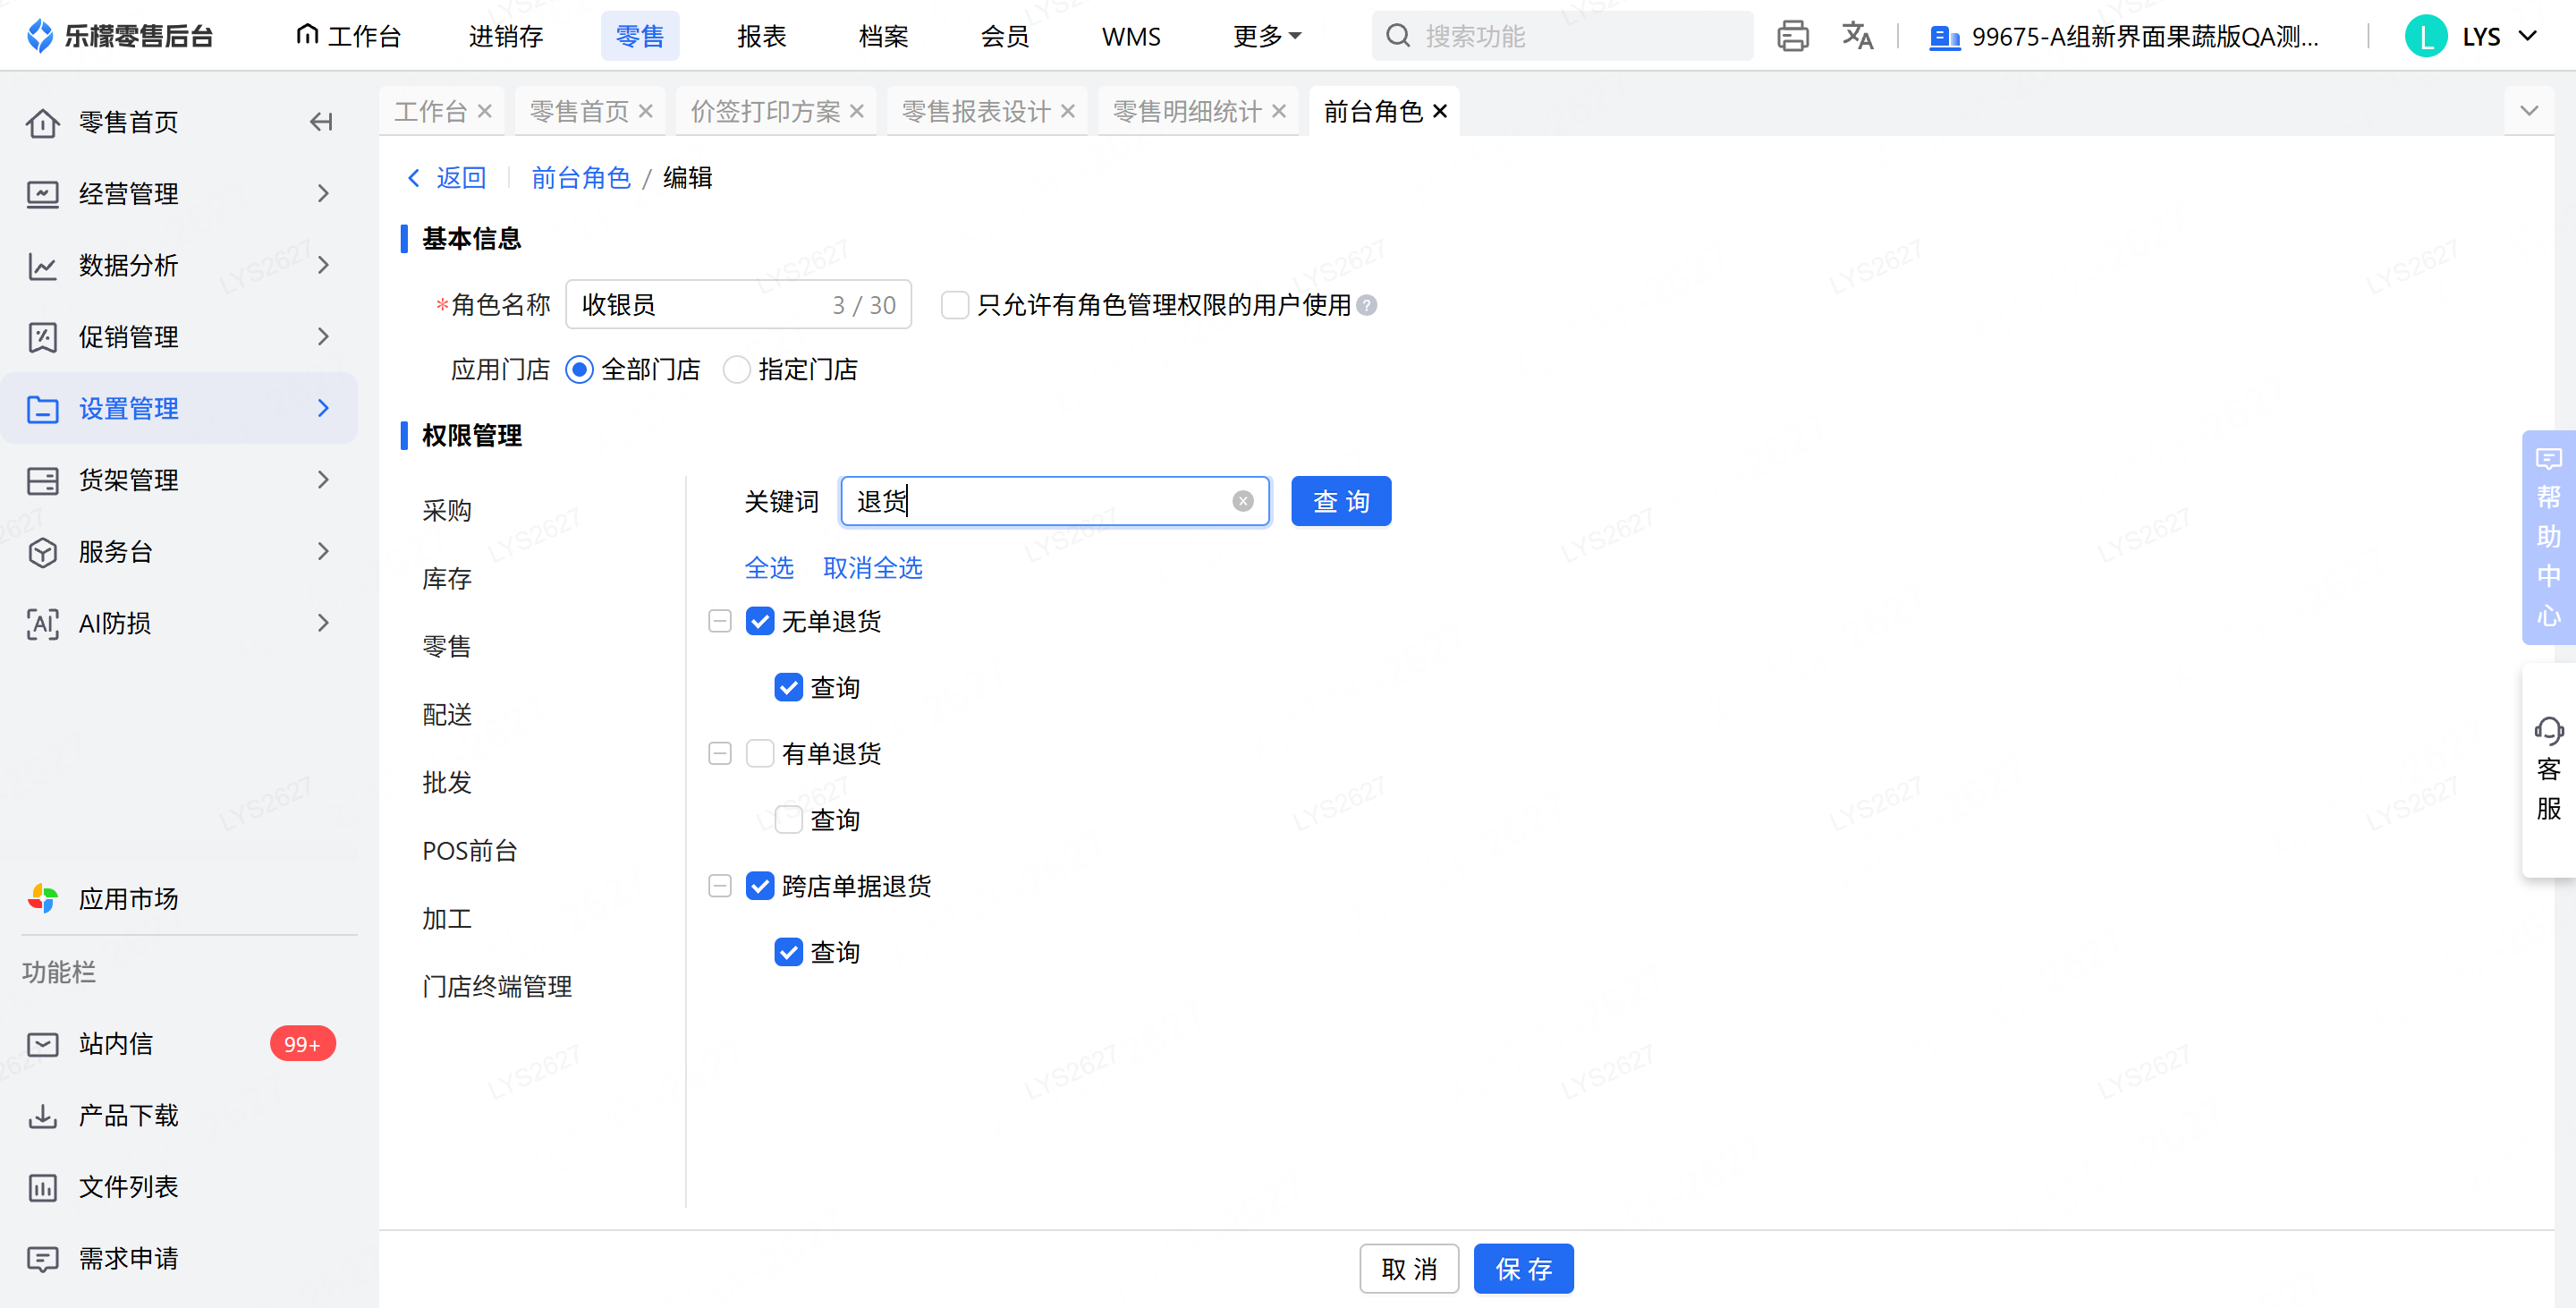Click the LYS user avatar
Image resolution: width=2576 pixels, height=1308 pixels.
pyautogui.click(x=2425, y=36)
